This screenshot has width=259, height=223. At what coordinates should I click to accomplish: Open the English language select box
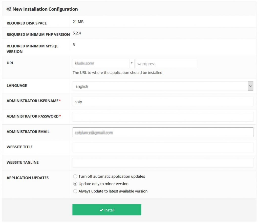tap(163, 86)
